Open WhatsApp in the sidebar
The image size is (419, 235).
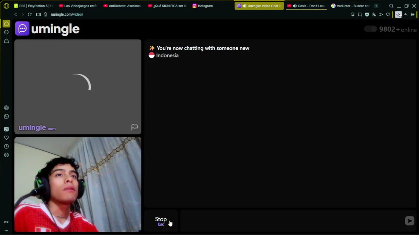point(6,116)
